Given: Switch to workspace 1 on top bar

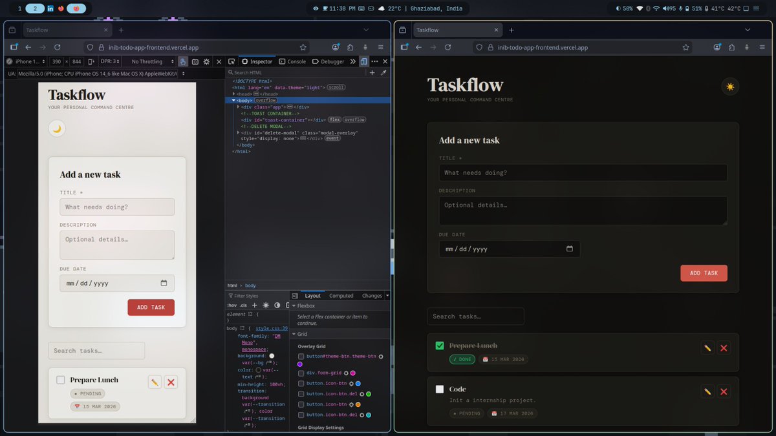Looking at the screenshot, I should (x=19, y=8).
